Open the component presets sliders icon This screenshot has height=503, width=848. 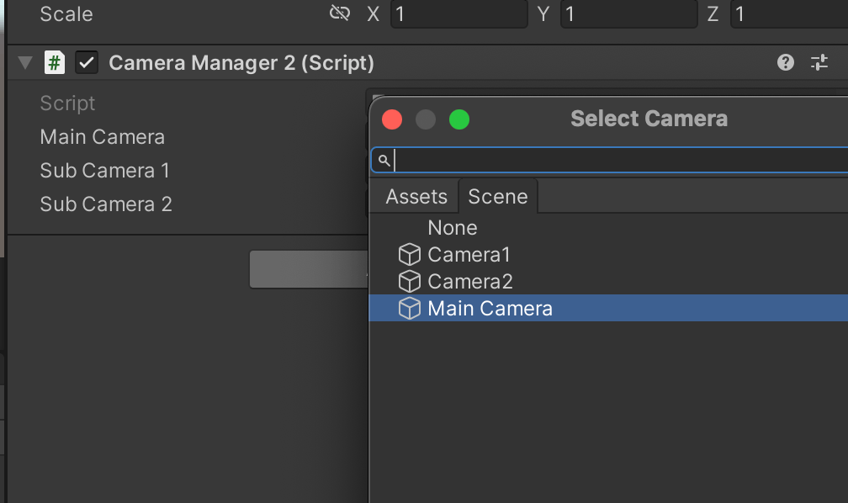[x=819, y=62]
